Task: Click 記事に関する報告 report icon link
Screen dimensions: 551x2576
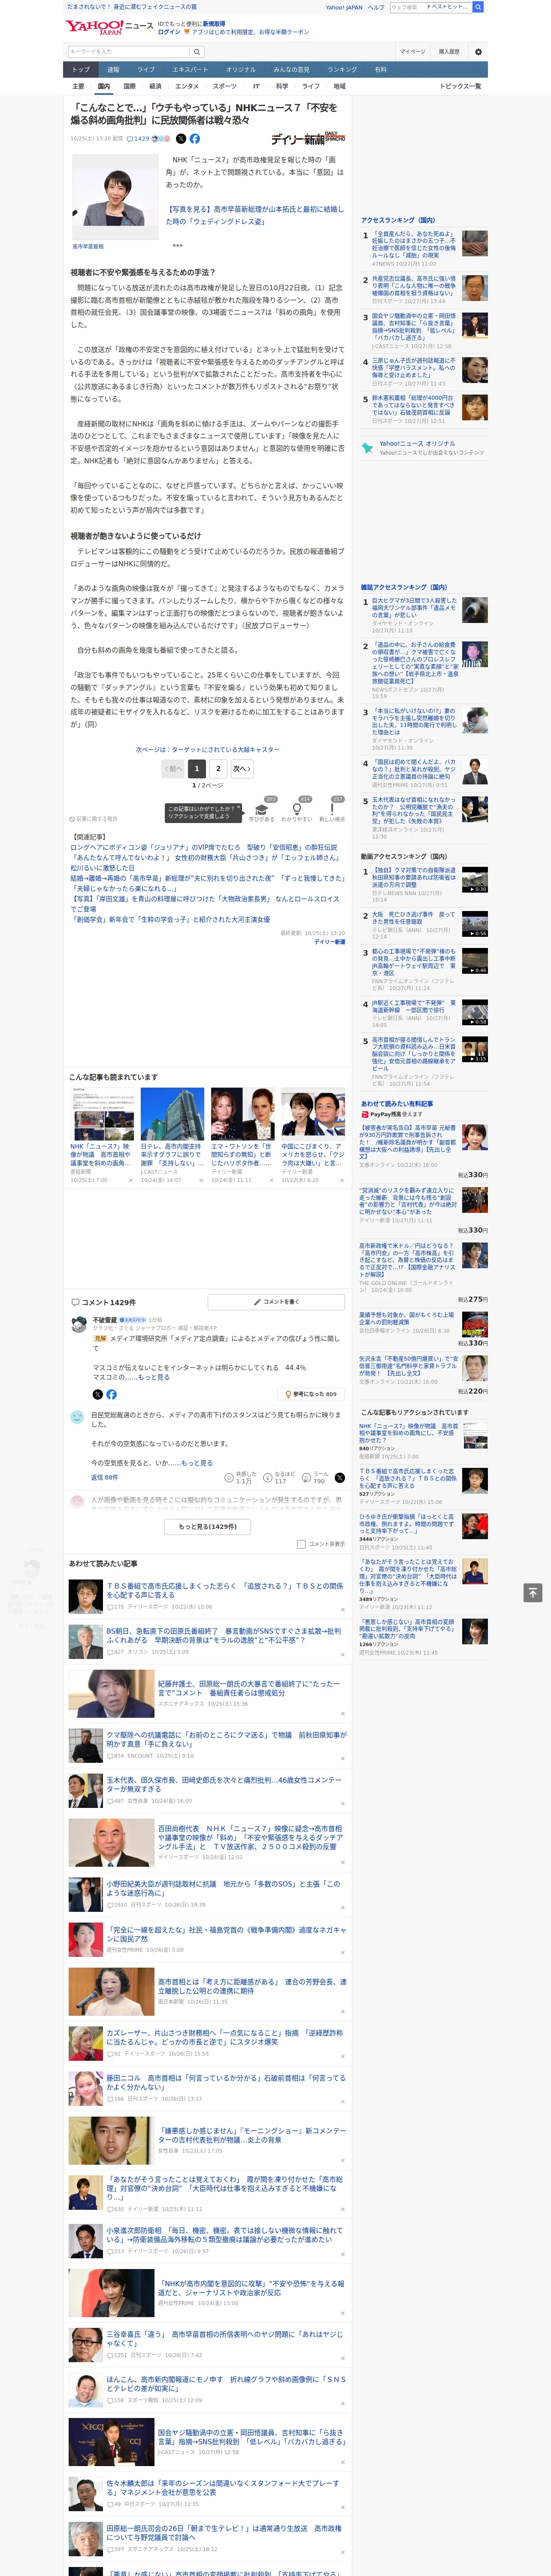Action: tap(93, 819)
